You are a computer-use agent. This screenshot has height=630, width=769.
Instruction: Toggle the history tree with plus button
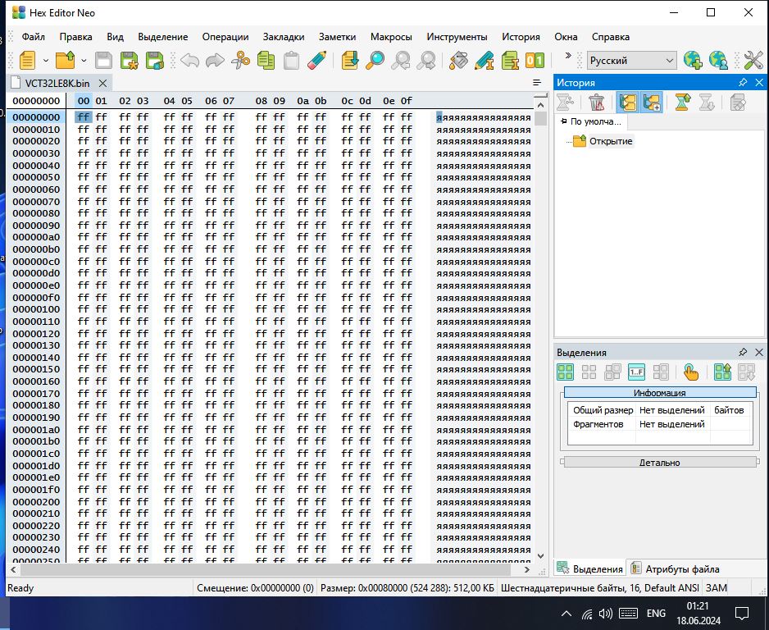652,103
